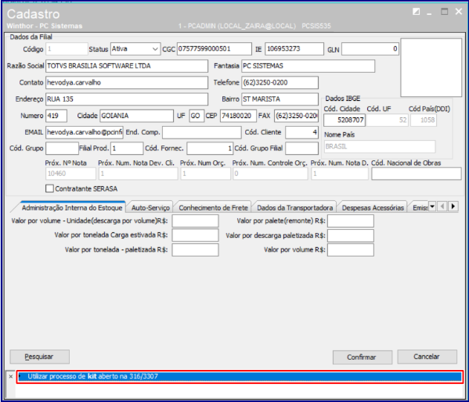Viewport: 469px width, 402px height.
Task: Click the Fantasia field with PC SISTEMAS
Action: pos(308,66)
